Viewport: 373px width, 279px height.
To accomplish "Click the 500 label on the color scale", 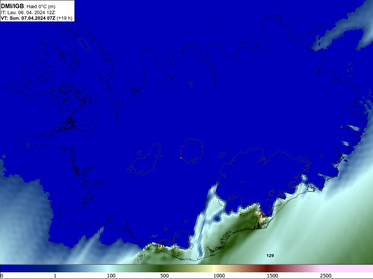I will click(x=164, y=276).
